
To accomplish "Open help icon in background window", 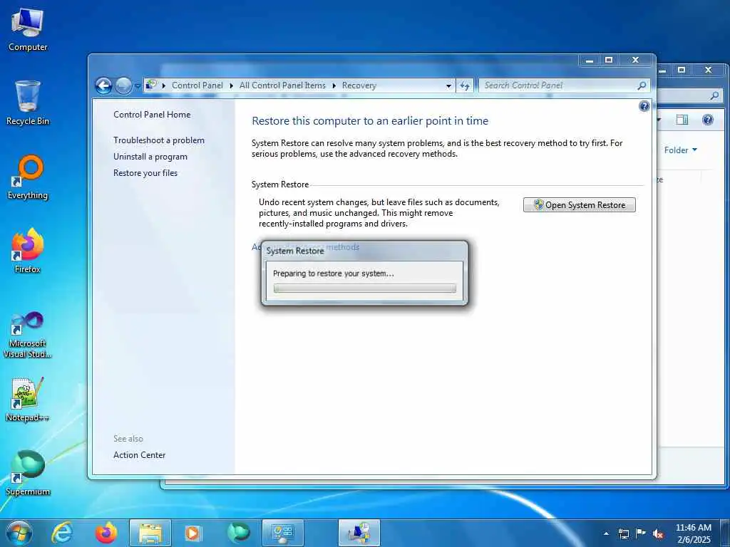I will 708,120.
